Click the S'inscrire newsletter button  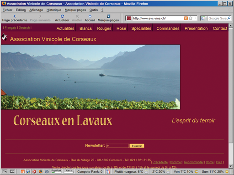pos(137,146)
